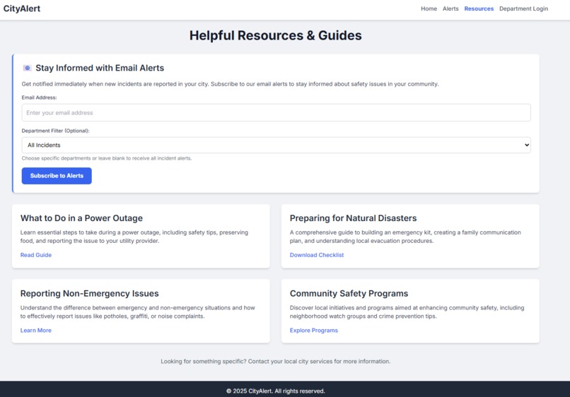Click the Download Checklist link
This screenshot has width=570, height=397.
(x=317, y=255)
